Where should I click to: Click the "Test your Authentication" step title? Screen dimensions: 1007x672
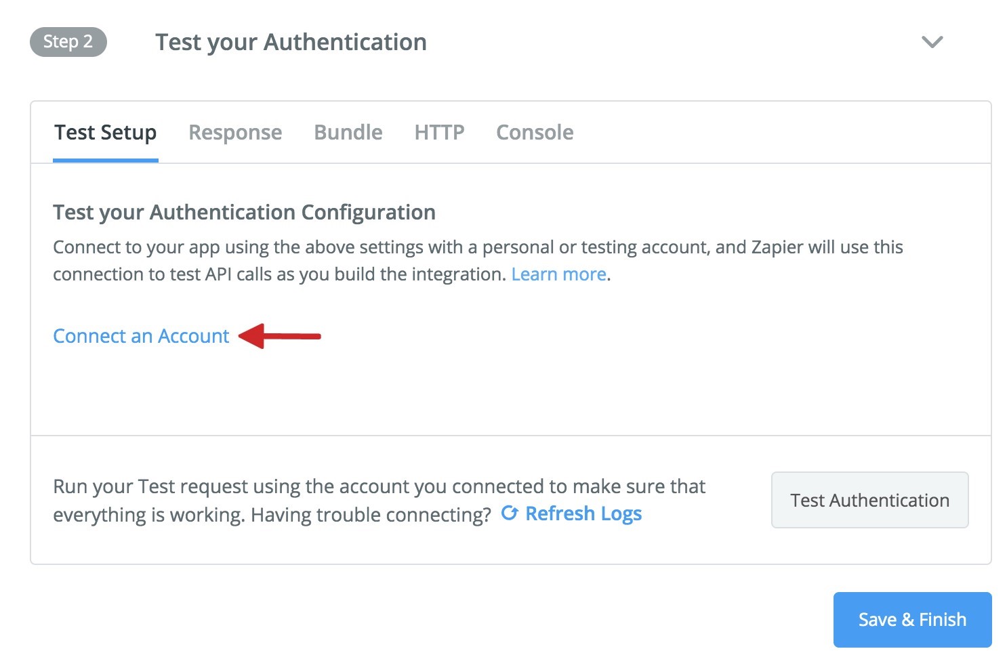291,42
